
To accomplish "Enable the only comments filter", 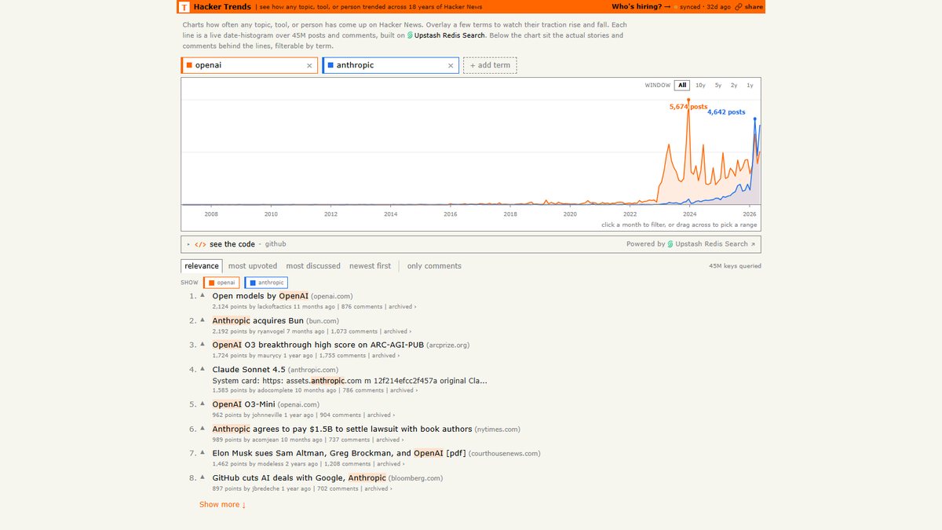I will [434, 266].
